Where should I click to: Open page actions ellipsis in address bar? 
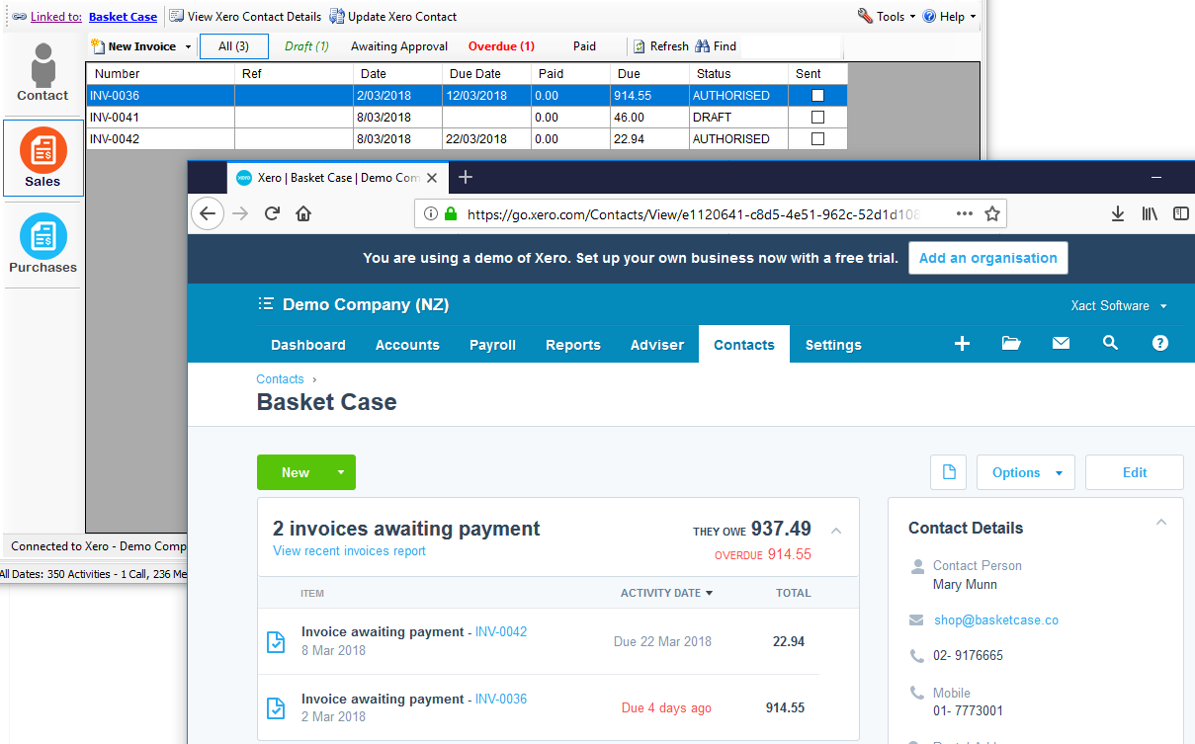[x=965, y=213]
